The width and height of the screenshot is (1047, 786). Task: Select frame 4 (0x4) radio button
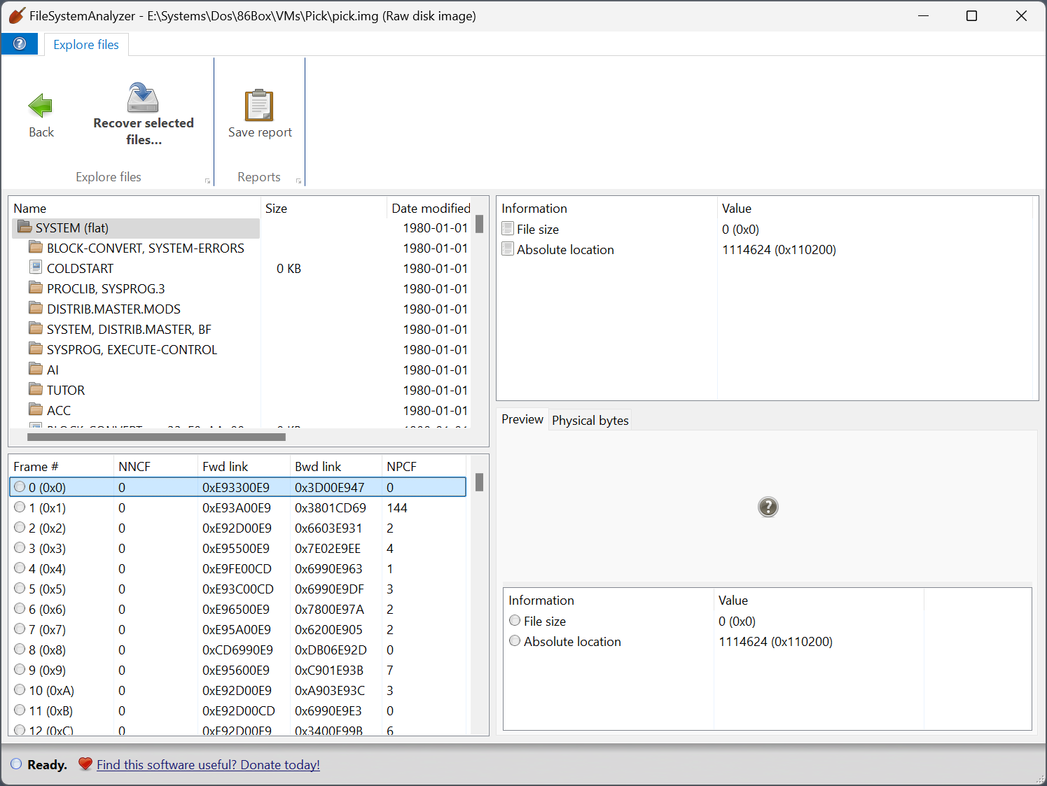tap(20, 568)
